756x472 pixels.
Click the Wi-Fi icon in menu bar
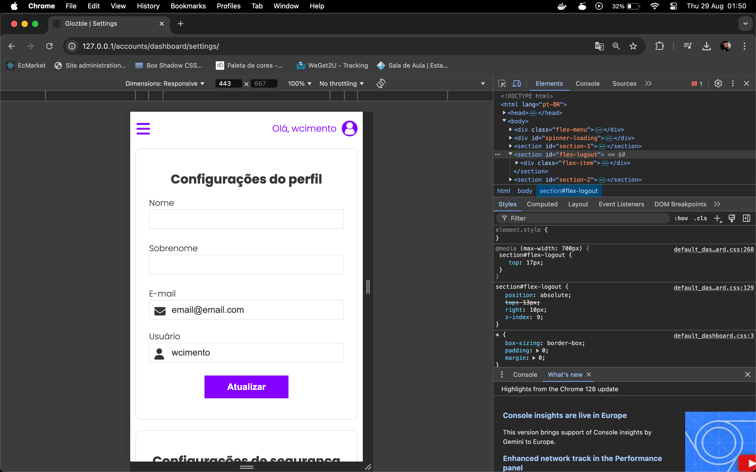(654, 6)
